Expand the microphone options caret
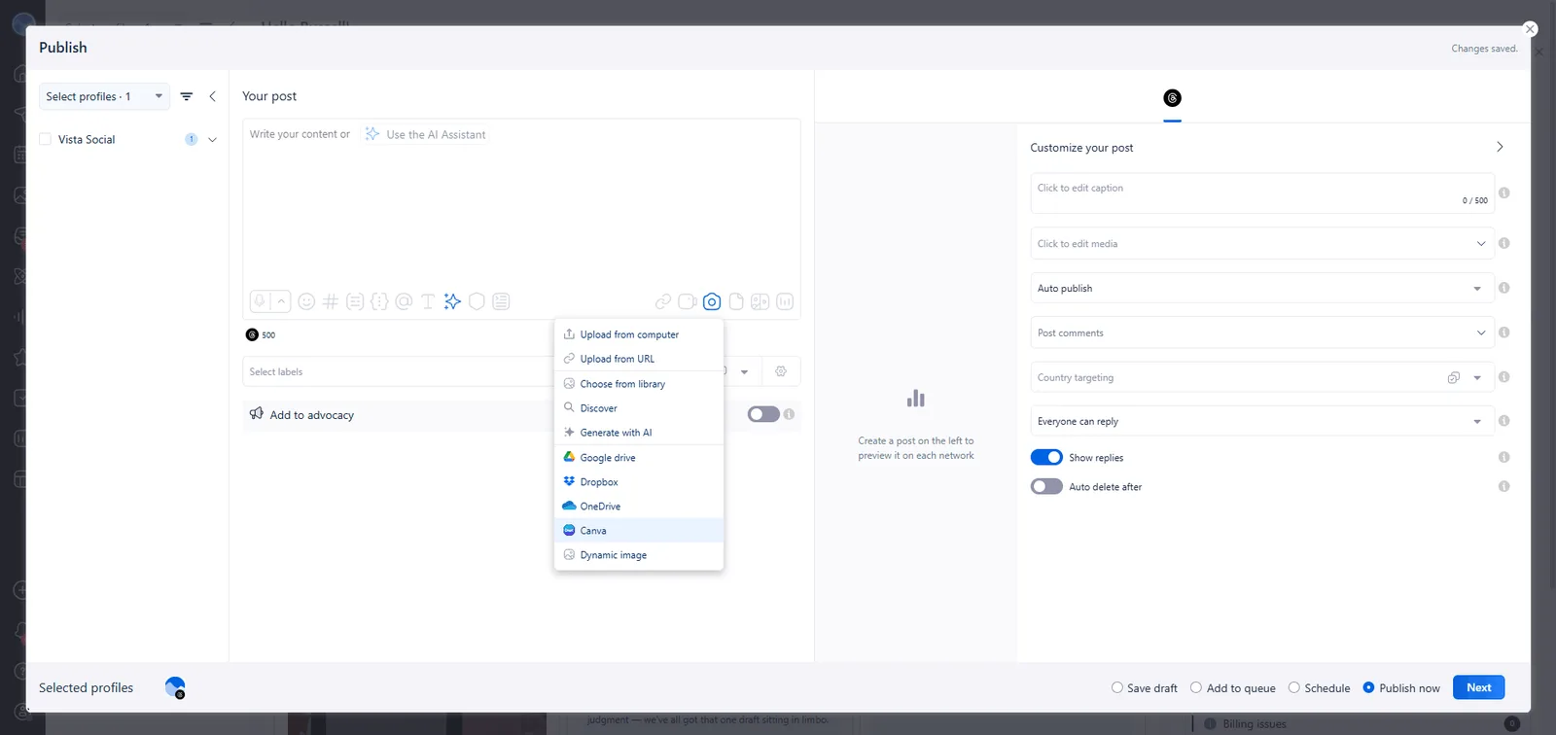 coord(281,301)
